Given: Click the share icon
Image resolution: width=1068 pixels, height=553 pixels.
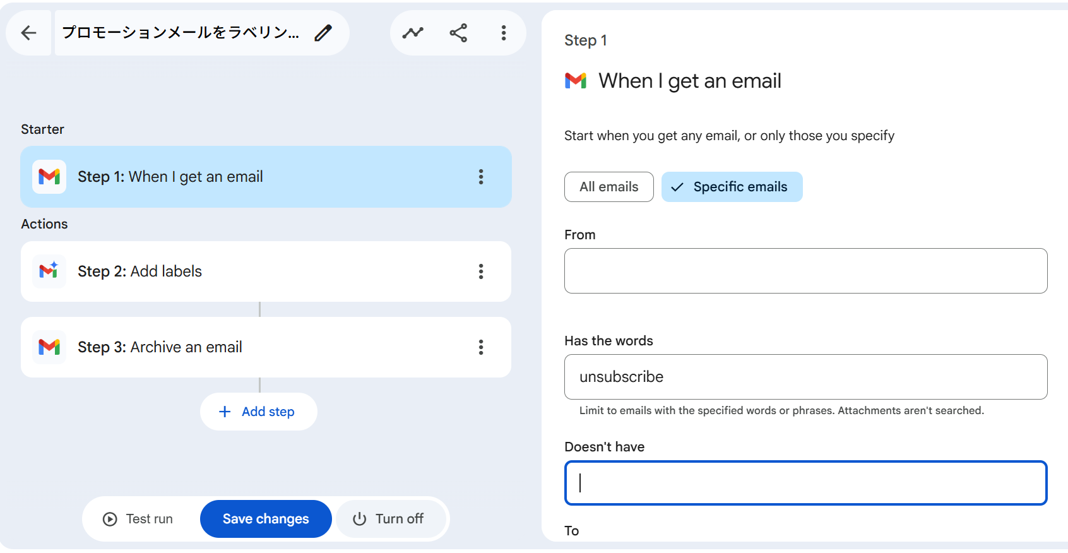Looking at the screenshot, I should (x=458, y=33).
